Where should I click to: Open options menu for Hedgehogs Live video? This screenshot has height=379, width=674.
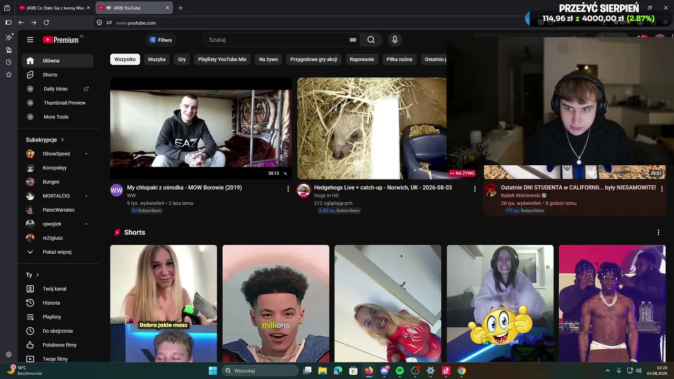475,188
